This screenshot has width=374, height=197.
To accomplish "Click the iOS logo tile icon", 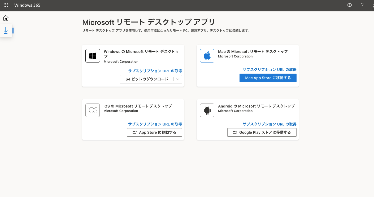I will pyautogui.click(x=93, y=110).
